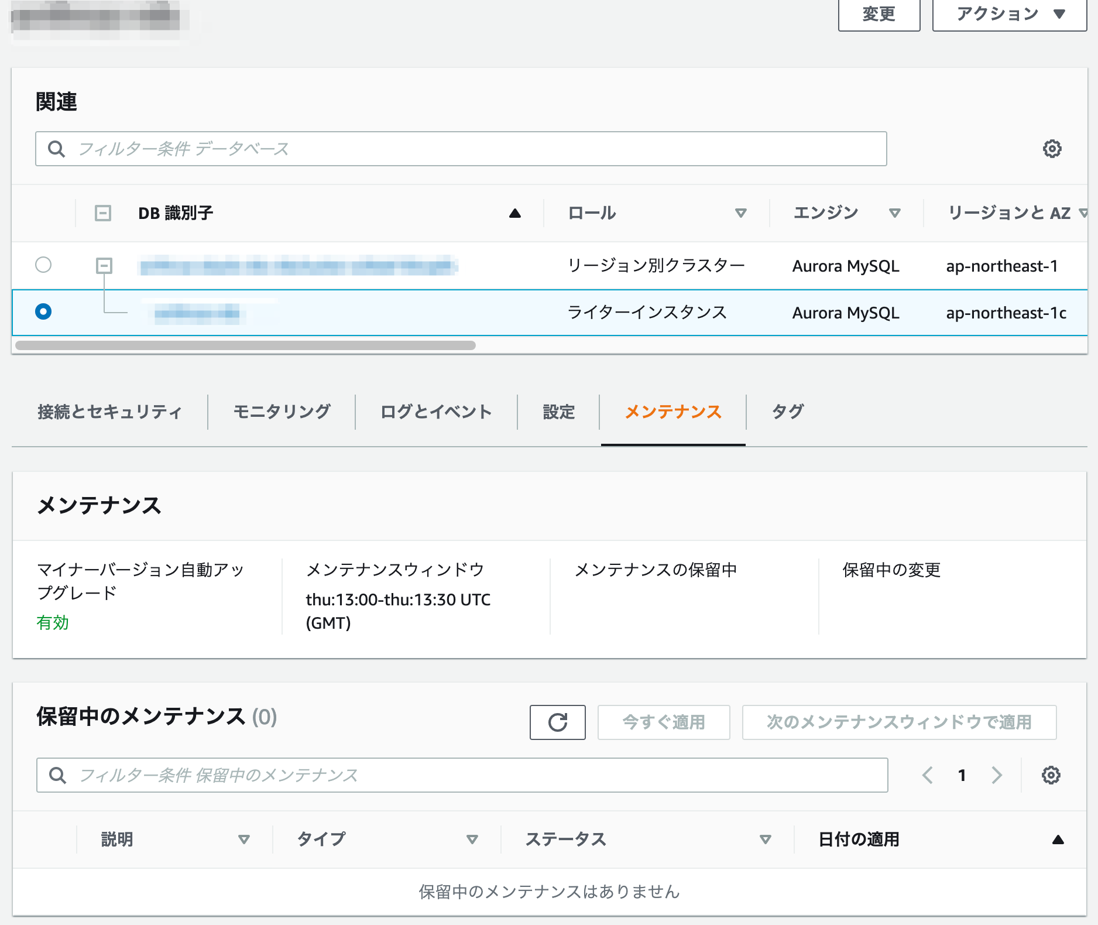Sort by リージョンと AZ column arrow
Viewport: 1098px width, 925px height.
point(1084,213)
